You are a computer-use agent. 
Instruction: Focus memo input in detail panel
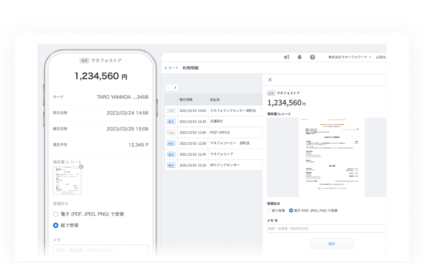[326, 228]
